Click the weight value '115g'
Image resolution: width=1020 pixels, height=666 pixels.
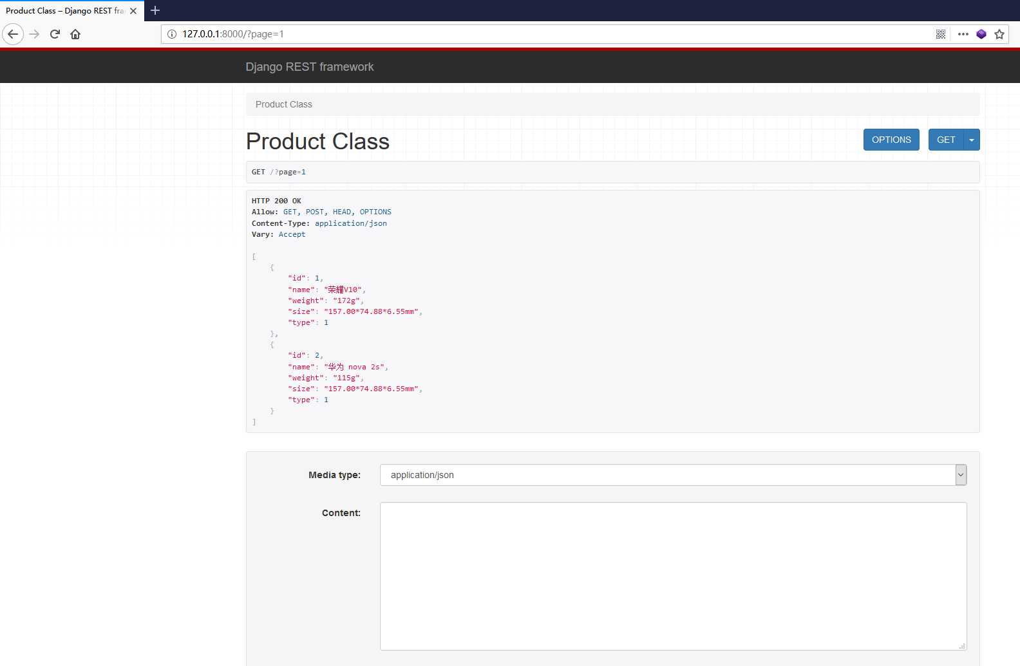348,378
